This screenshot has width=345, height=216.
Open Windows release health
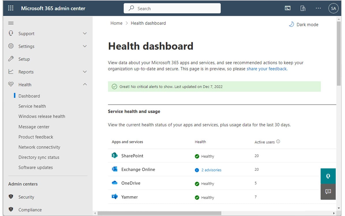coord(42,116)
